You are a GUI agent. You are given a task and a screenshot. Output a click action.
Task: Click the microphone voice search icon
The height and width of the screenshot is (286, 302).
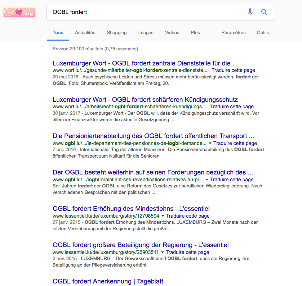click(x=250, y=12)
